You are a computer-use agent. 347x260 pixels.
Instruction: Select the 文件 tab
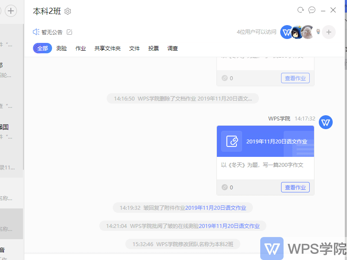pyautogui.click(x=134, y=48)
